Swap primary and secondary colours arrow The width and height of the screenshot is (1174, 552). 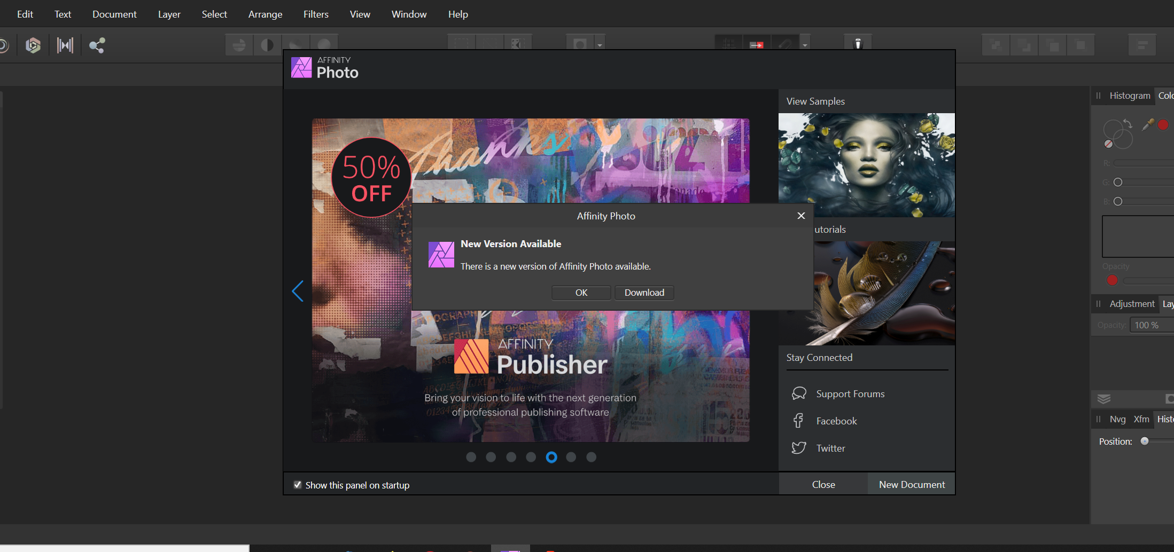1128,123
